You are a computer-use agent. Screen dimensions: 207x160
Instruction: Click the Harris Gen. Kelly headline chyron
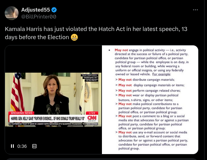point(48,118)
